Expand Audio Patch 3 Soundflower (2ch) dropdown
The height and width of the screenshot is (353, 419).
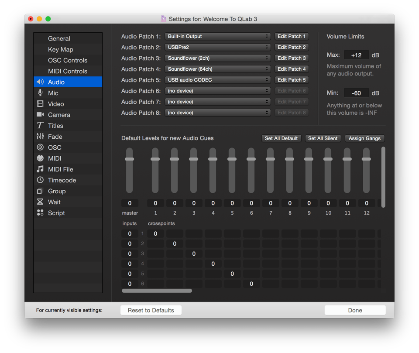(218, 58)
